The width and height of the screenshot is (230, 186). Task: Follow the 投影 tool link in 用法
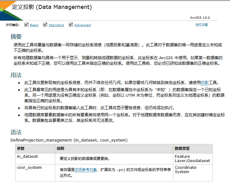tap(205, 83)
